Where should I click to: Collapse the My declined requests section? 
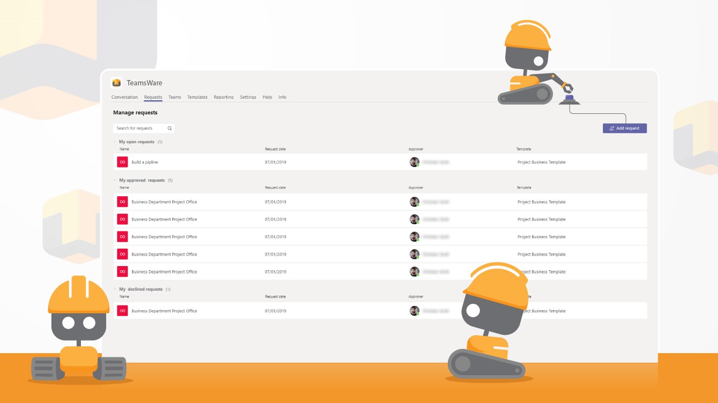(x=115, y=289)
